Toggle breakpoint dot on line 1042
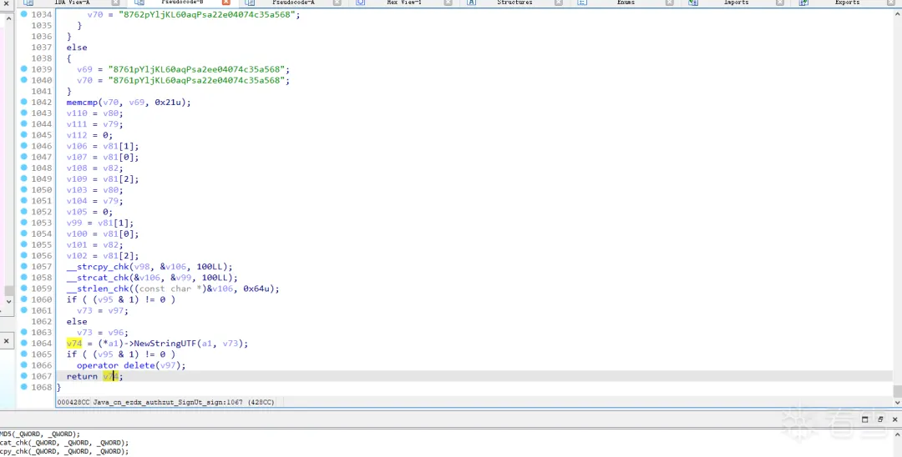 click(24, 102)
